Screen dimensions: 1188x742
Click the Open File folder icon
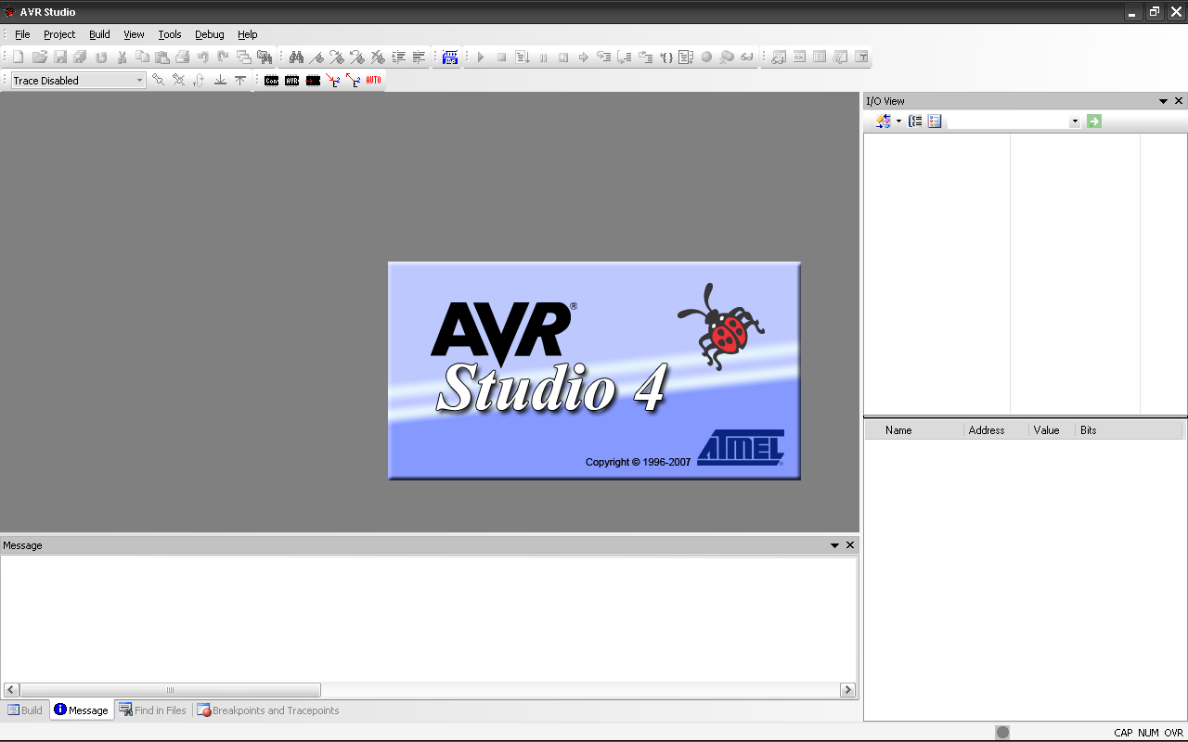tap(39, 58)
